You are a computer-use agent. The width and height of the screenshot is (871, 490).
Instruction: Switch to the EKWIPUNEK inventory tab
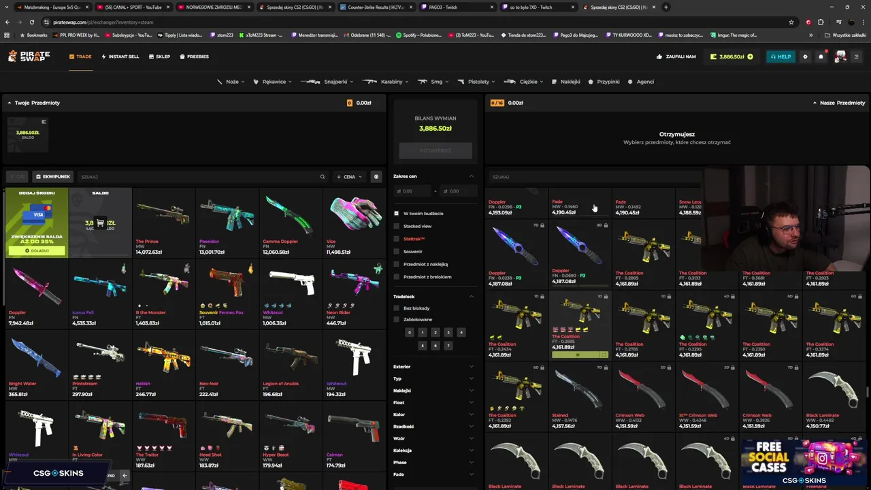tap(53, 177)
